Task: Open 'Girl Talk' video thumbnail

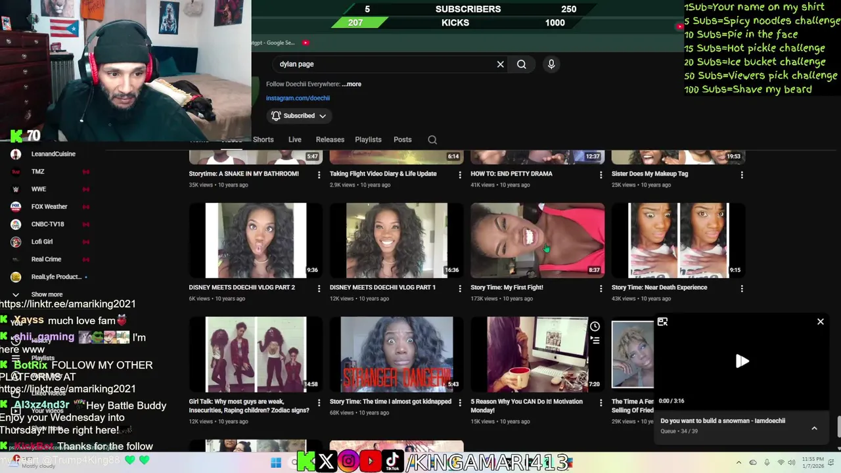Action: (256, 355)
